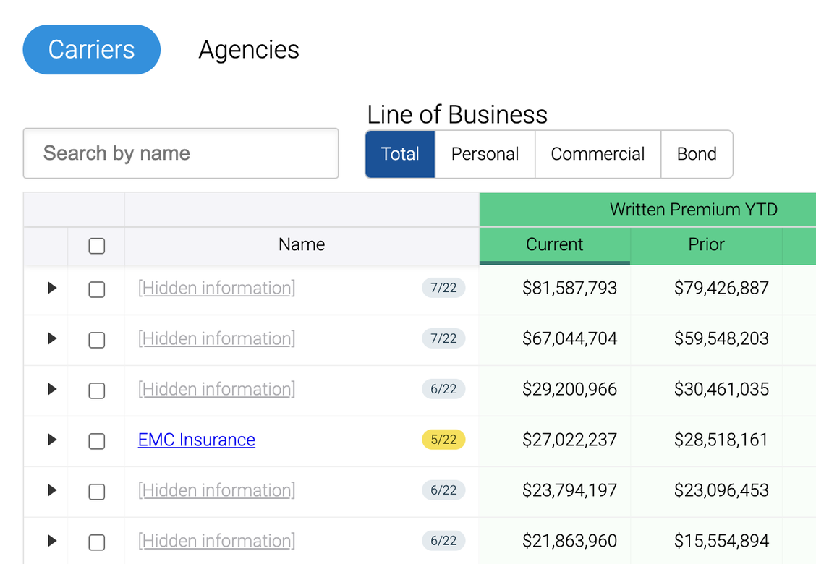Select the Carriers tab
Screen dimensions: 816x564
pyautogui.click(x=91, y=49)
